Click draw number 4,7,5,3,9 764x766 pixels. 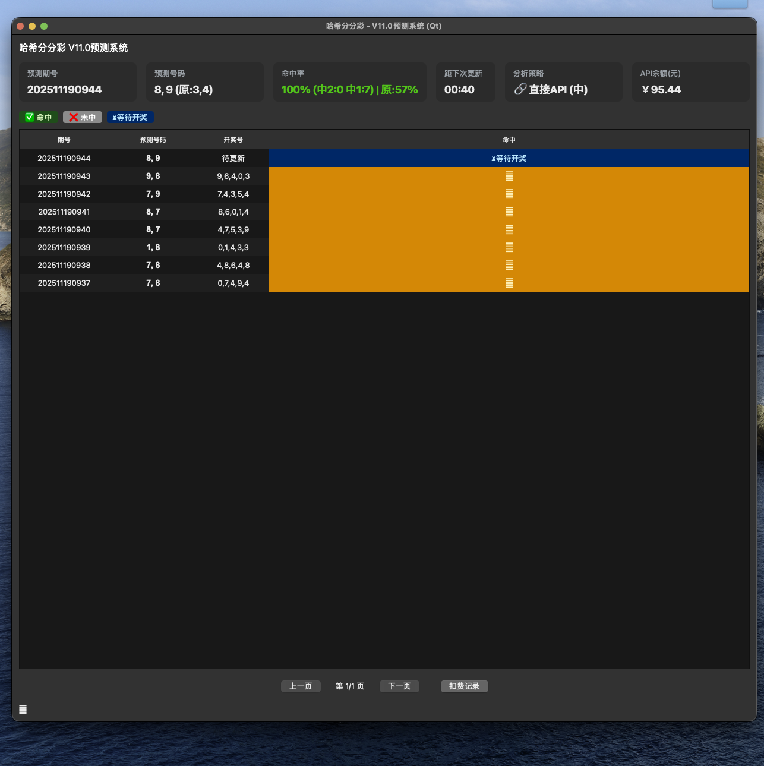point(233,229)
